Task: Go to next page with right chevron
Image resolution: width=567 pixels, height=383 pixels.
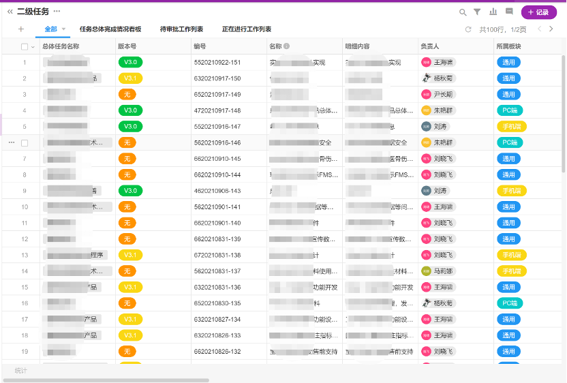Action: pyautogui.click(x=552, y=29)
